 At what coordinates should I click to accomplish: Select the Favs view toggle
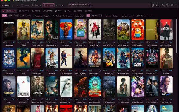[16, 16]
